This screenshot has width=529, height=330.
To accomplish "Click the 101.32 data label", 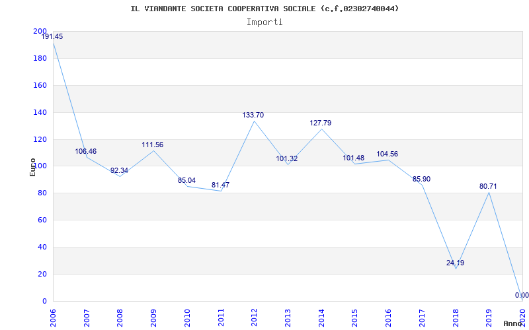I will pyautogui.click(x=287, y=158).
